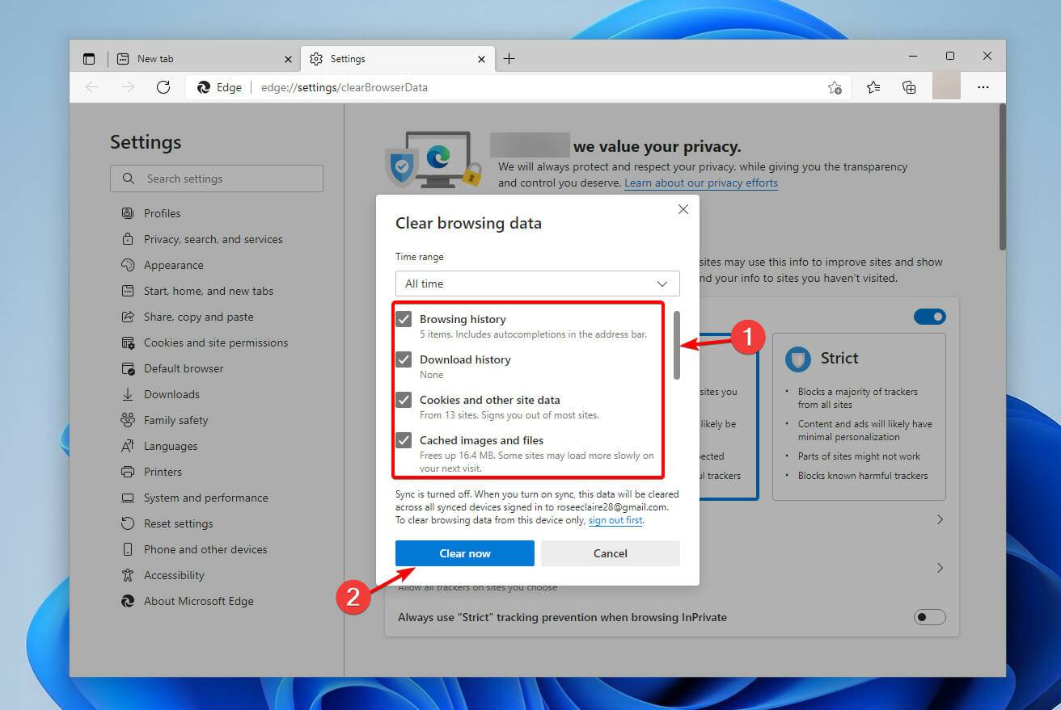Open System and performance settings

pyautogui.click(x=206, y=498)
